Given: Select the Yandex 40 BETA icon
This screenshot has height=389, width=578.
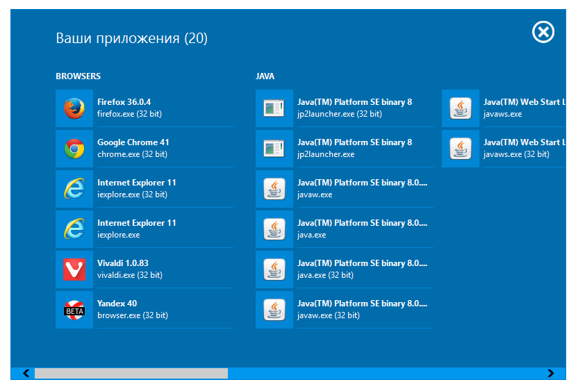Looking at the screenshot, I should 74,310.
